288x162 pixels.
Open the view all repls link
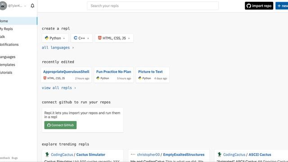(x=57, y=88)
